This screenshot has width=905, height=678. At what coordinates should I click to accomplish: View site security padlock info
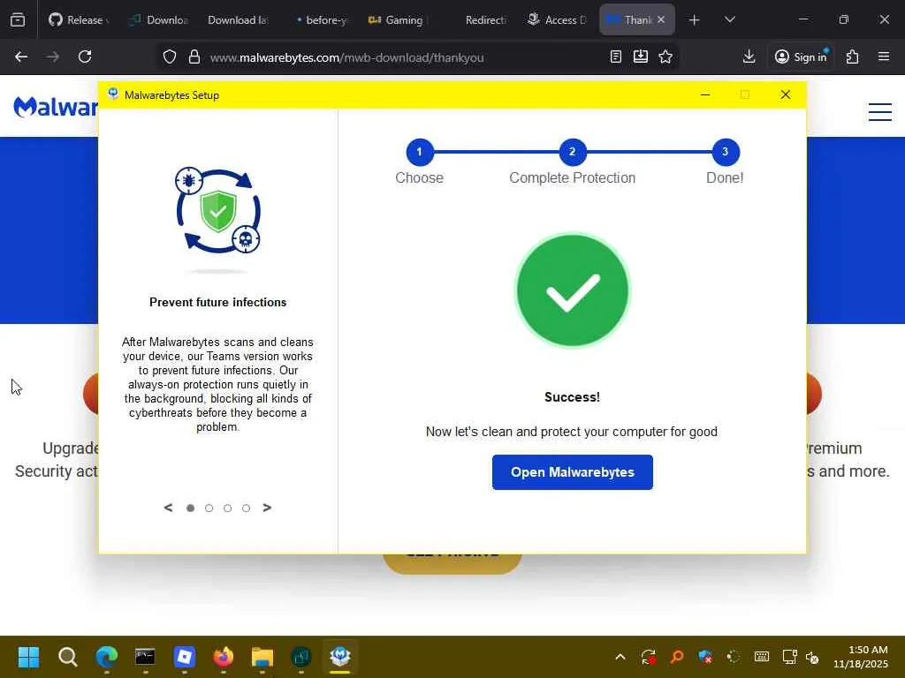[x=194, y=56]
